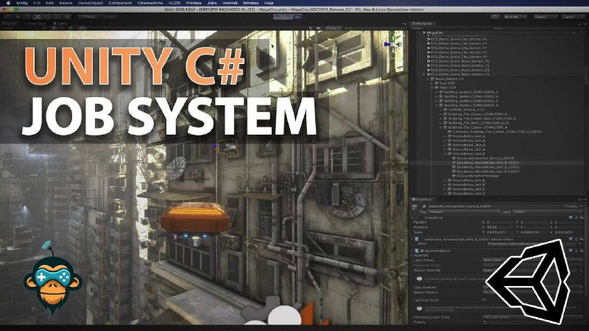Open the Hierarchy Create dropdown
This screenshot has height=331, width=589.
point(417,28)
